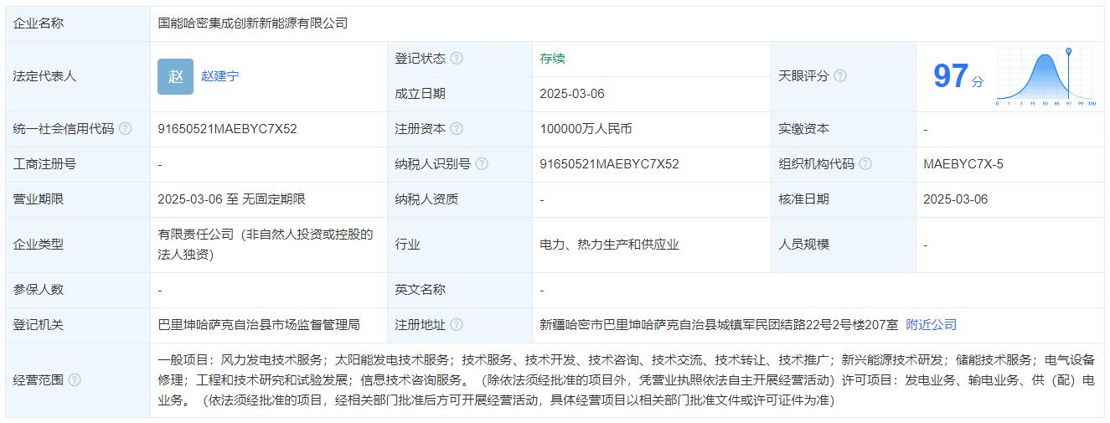The height and width of the screenshot is (423, 1110).
Task: Click the green 存续 registration status
Action: (552, 59)
